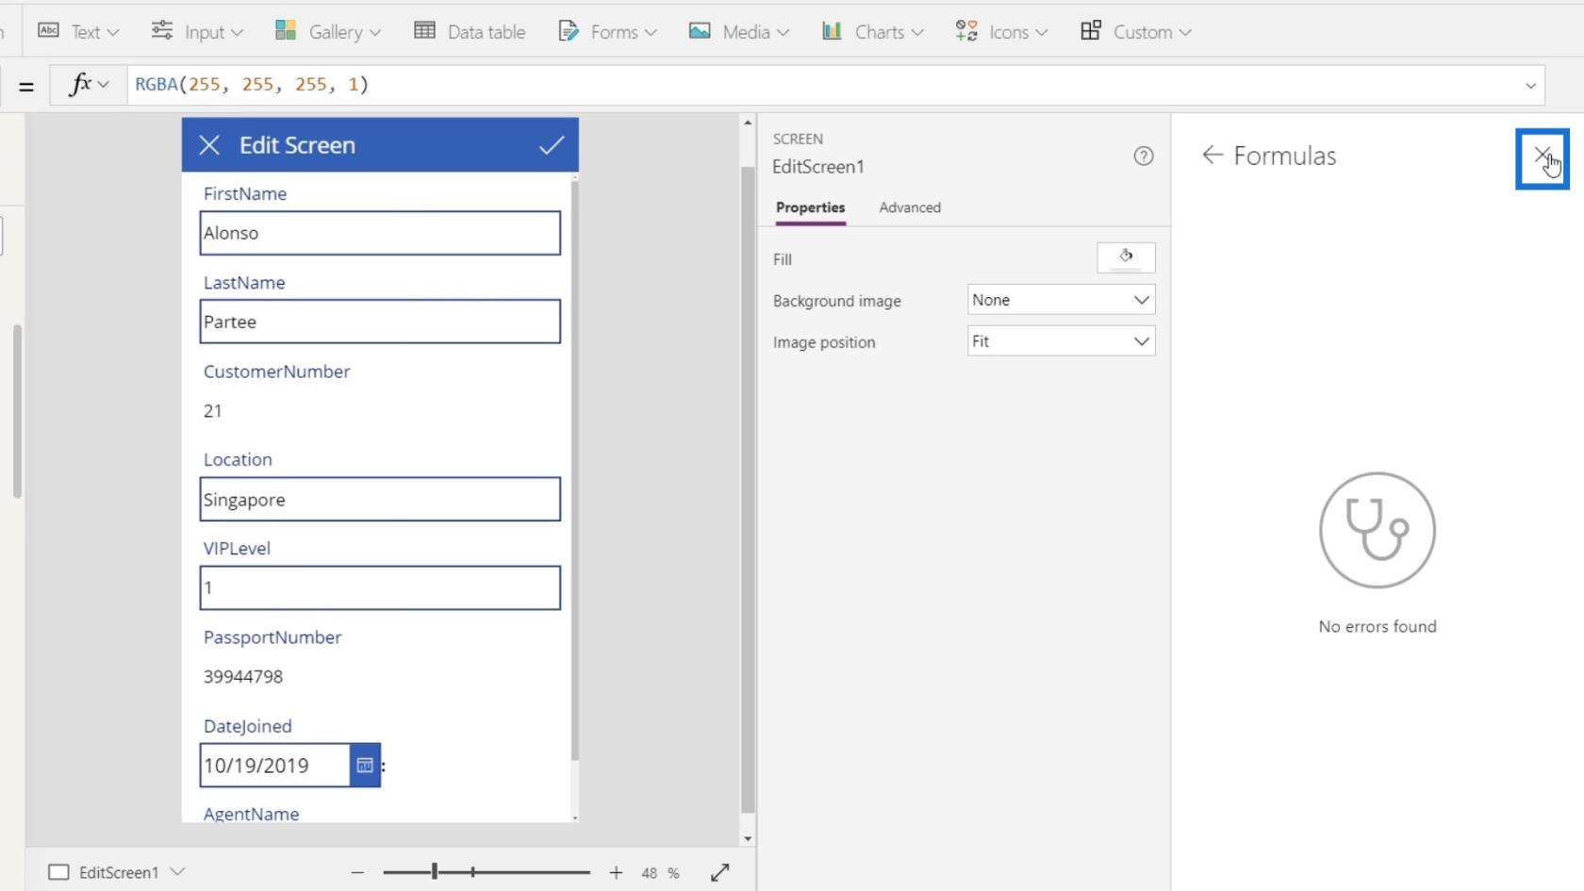
Task: Click the form's inner scrollbar
Action: click(574, 470)
